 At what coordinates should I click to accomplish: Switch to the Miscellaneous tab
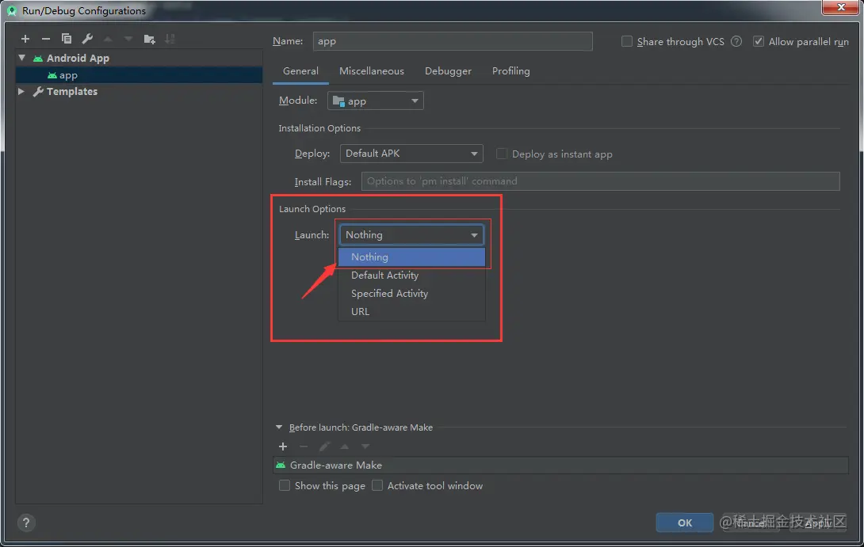point(372,71)
